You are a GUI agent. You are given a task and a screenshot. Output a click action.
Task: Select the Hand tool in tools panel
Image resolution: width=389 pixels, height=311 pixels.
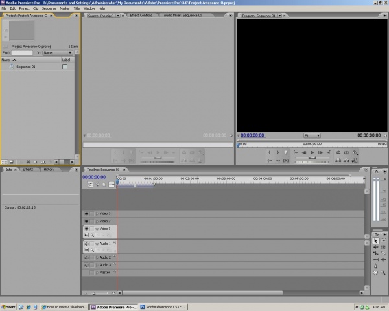pos(375,272)
